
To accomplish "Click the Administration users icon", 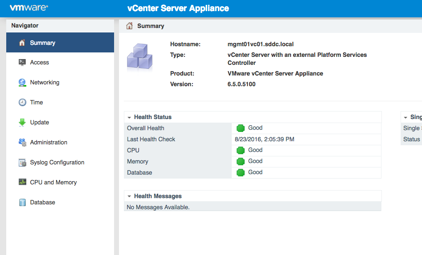I will click(22, 142).
